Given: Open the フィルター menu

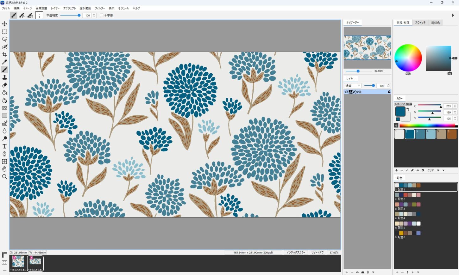Looking at the screenshot, I should [100, 8].
